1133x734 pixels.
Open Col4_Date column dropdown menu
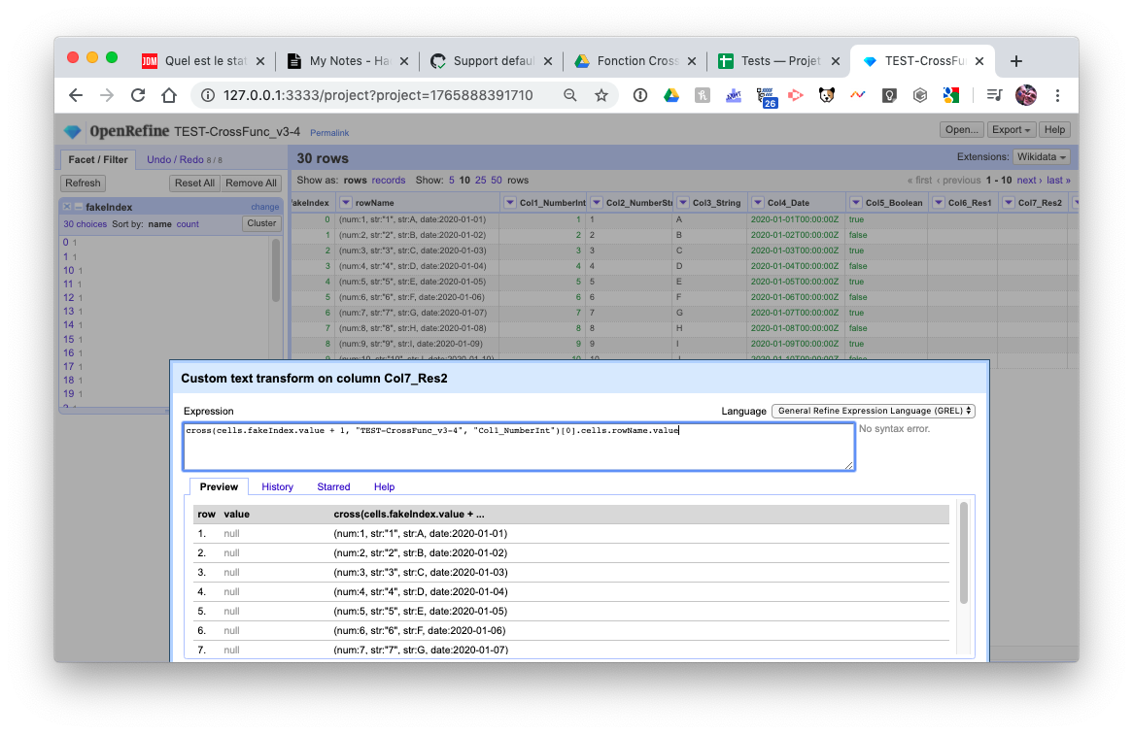(758, 203)
